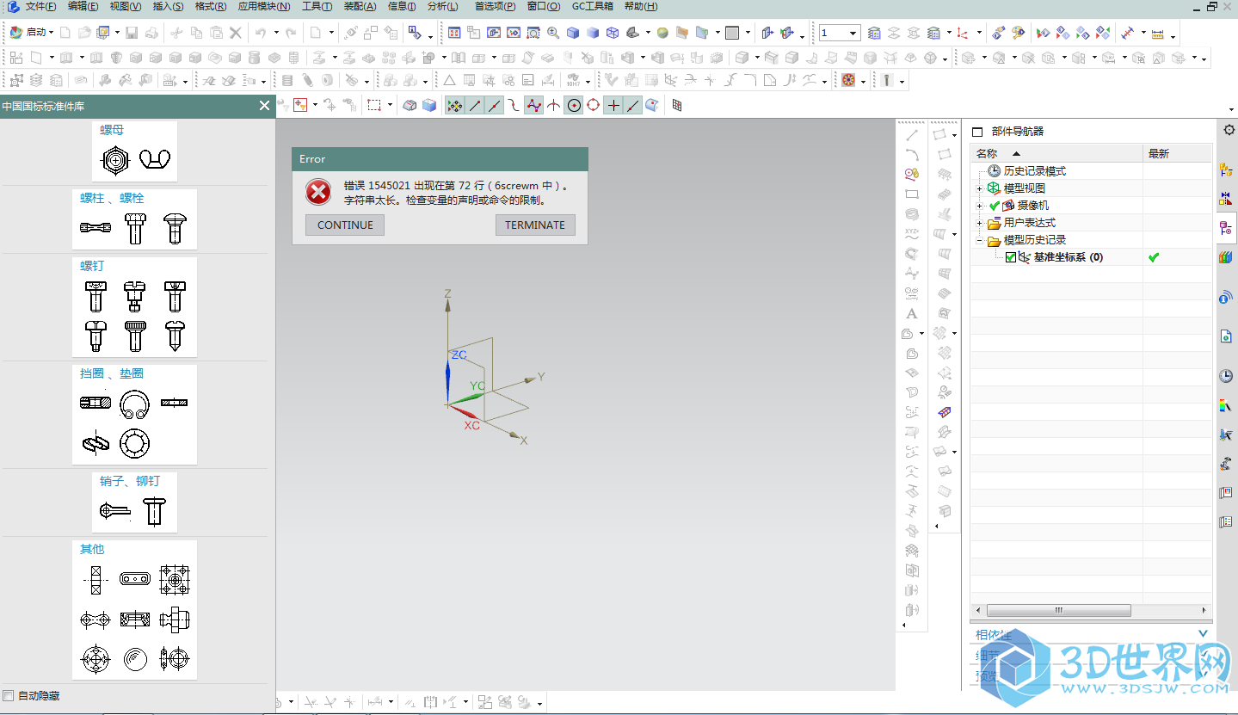
Task: Expand the 模型视图 tree node
Action: (979, 188)
